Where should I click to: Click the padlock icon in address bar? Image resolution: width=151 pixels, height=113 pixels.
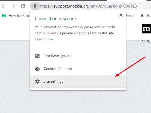(x=35, y=6)
